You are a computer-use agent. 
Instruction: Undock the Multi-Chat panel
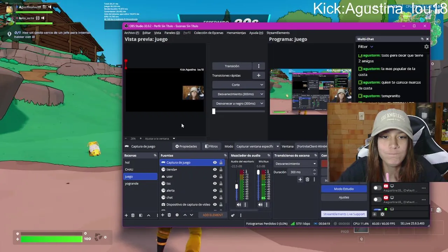422,39
